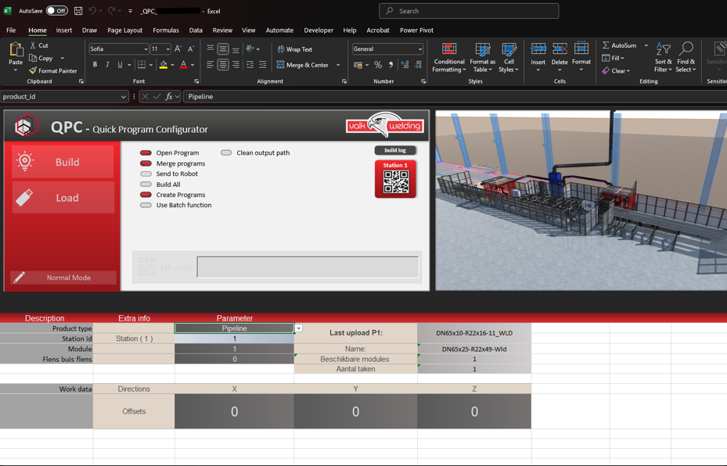This screenshot has height=466, width=727.
Task: Toggle the AutoSave switch
Action: pyautogui.click(x=57, y=11)
